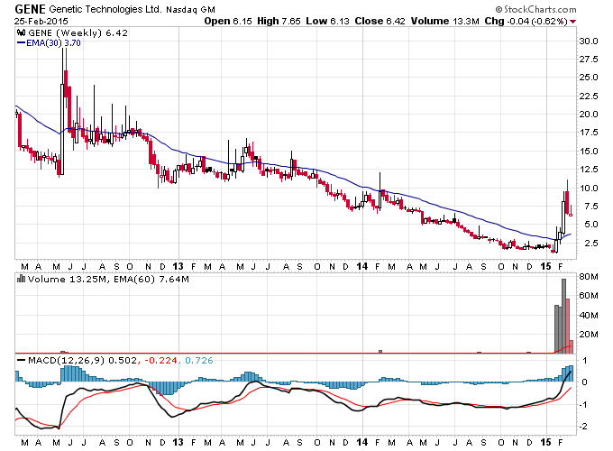Click the 40M volume axis label

[x=589, y=316]
